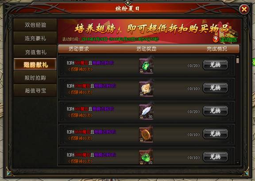
Task: Select the green gem reward marked 10
Action: pos(146,158)
